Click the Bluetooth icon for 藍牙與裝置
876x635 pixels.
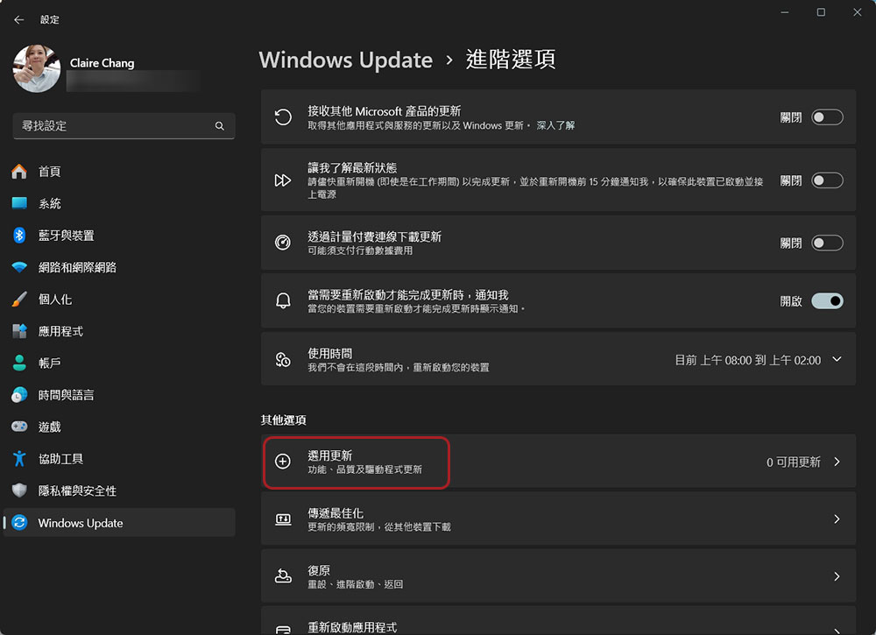tap(19, 235)
